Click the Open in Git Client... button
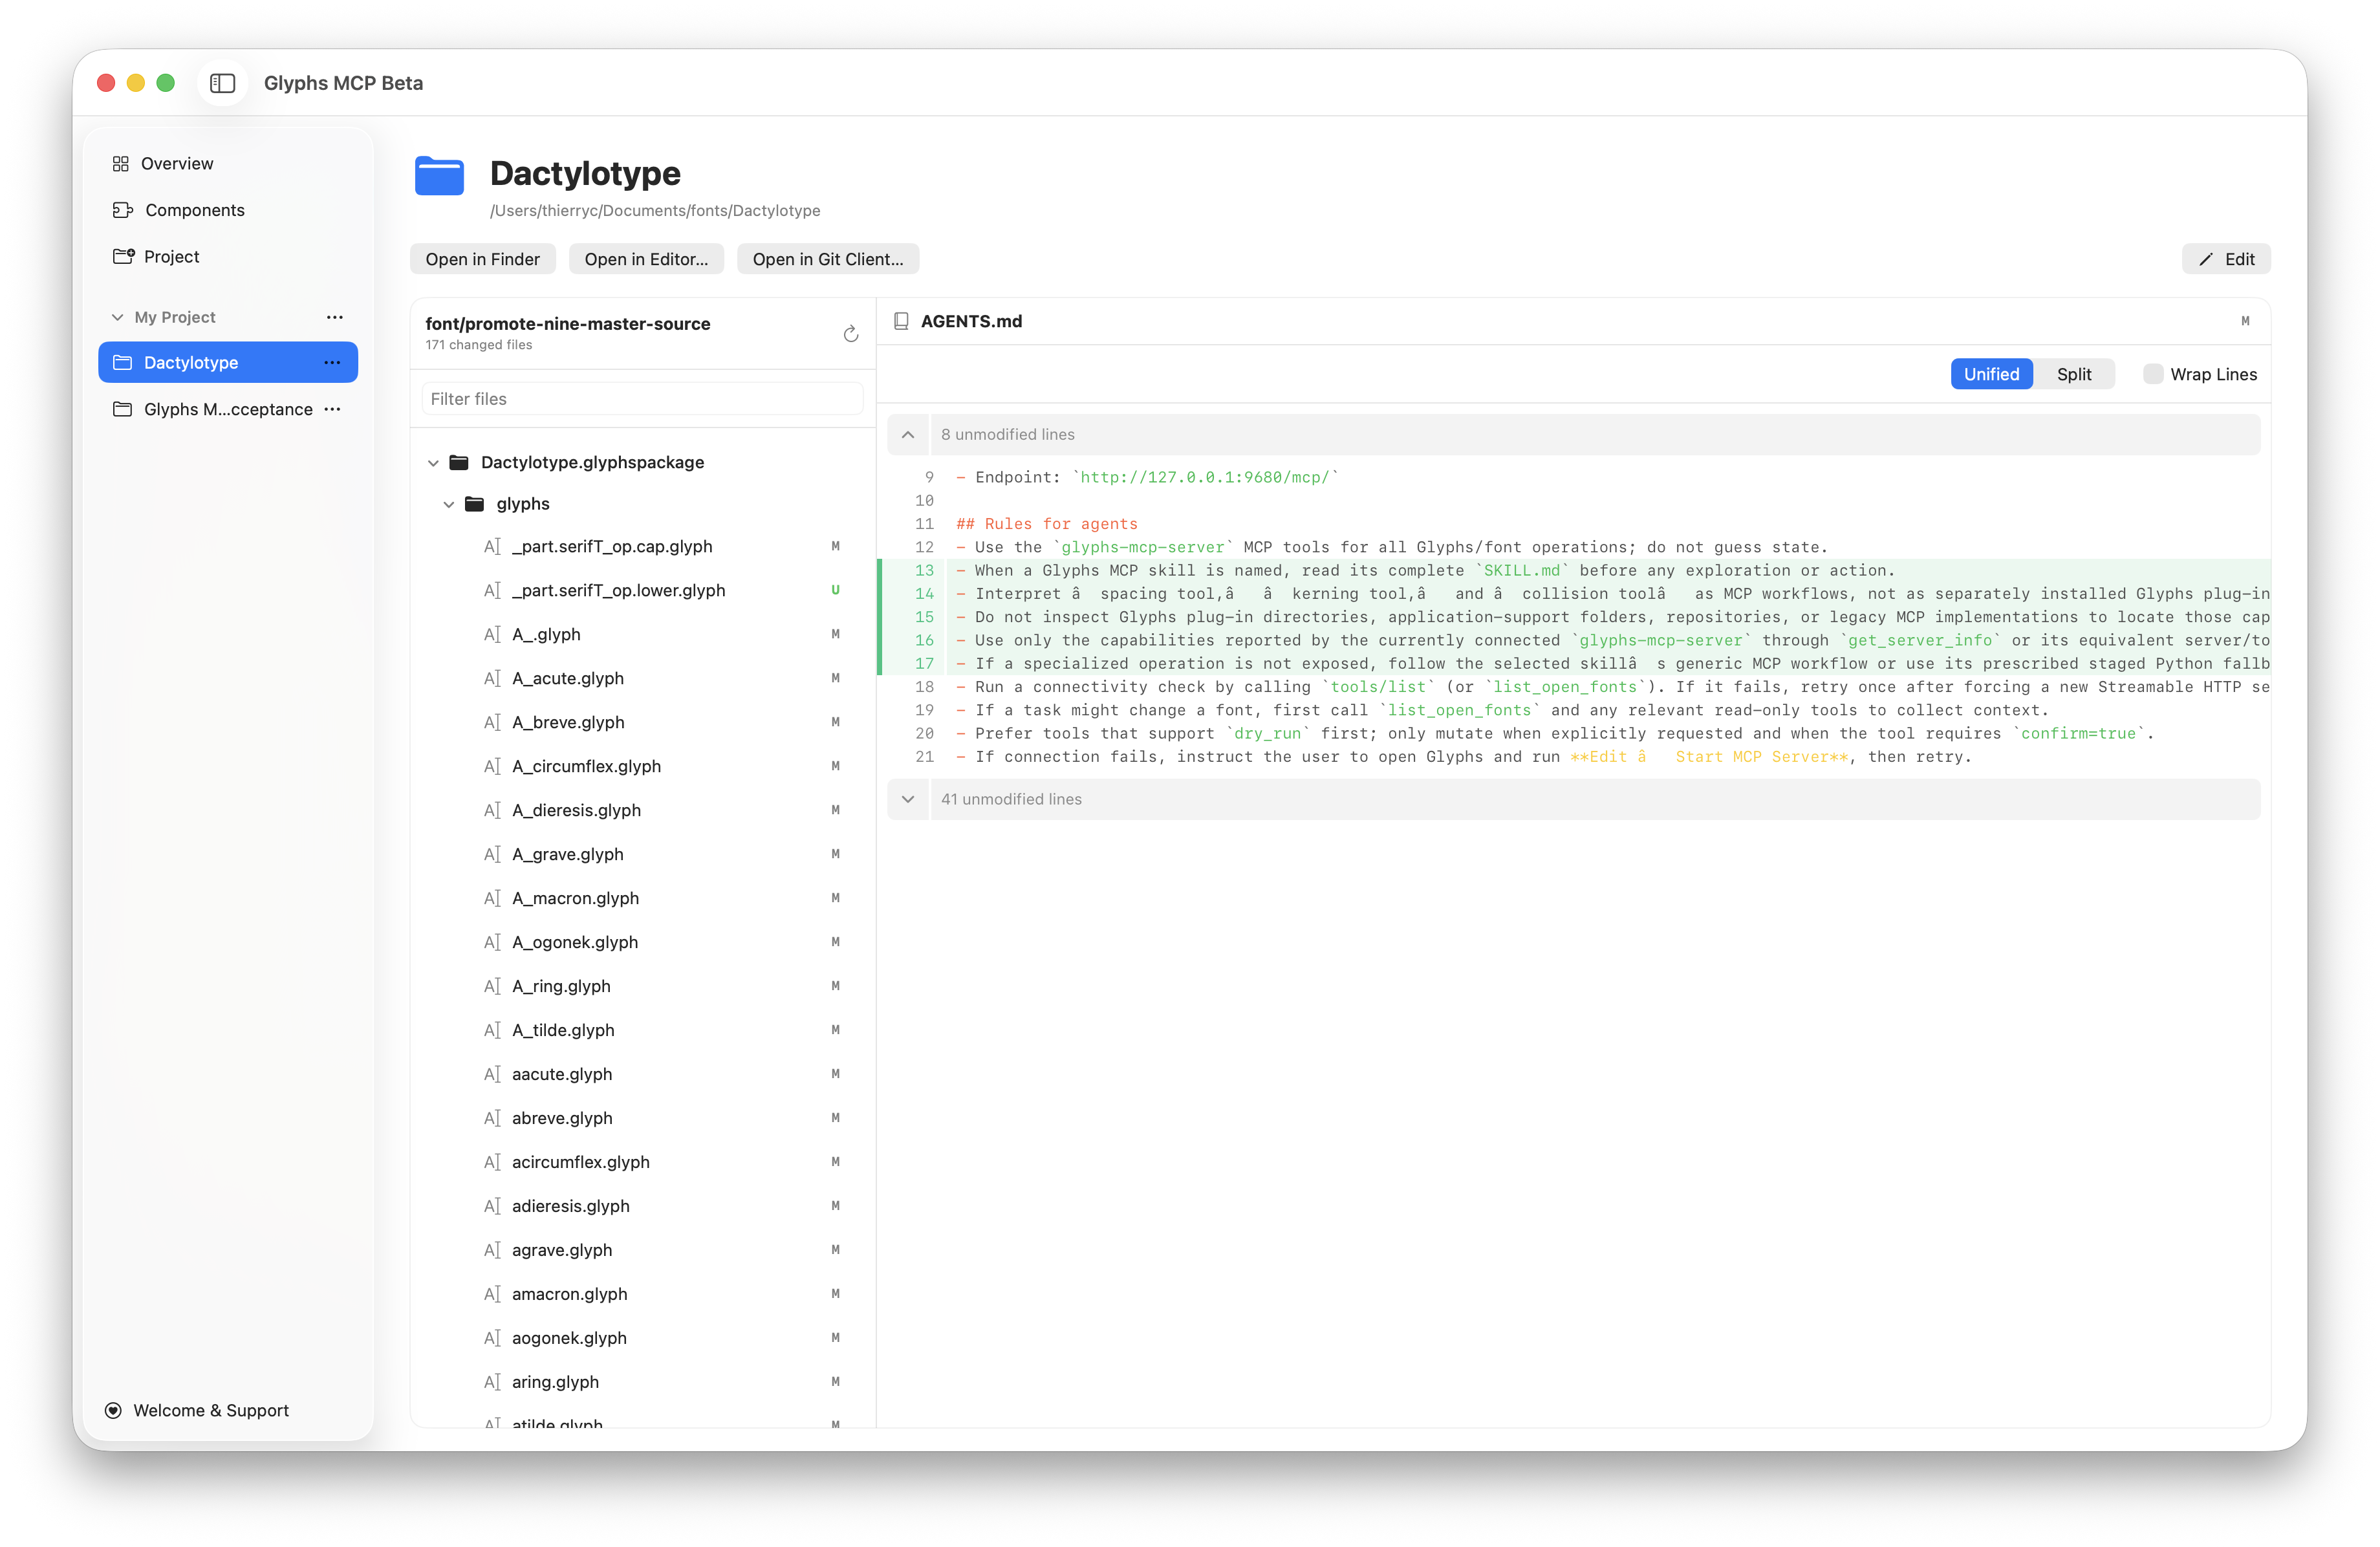 [828, 259]
